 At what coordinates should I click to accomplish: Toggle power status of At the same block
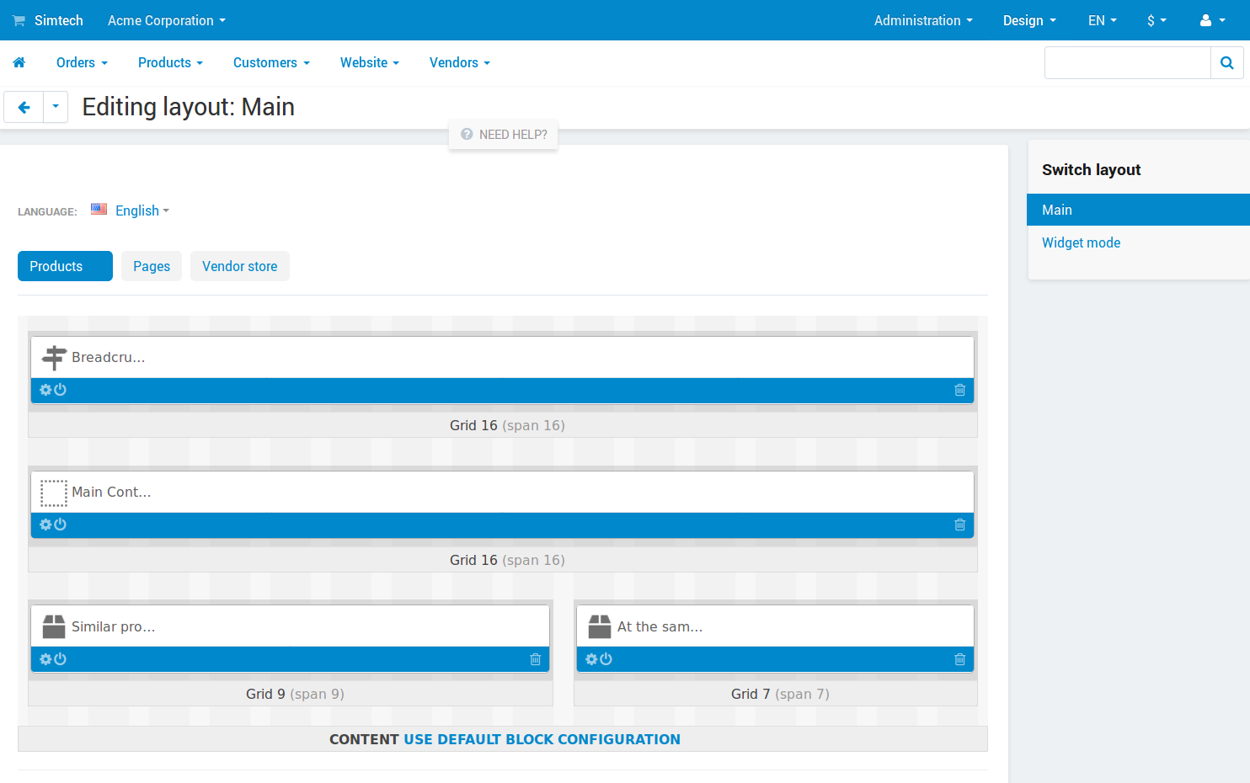tap(606, 659)
